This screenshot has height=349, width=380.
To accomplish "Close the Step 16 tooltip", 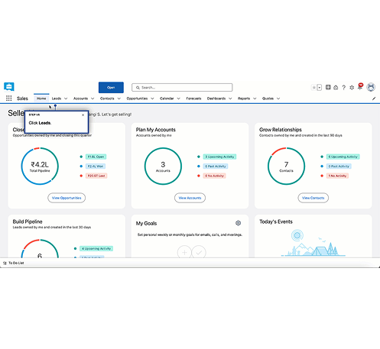I will coord(83,115).
